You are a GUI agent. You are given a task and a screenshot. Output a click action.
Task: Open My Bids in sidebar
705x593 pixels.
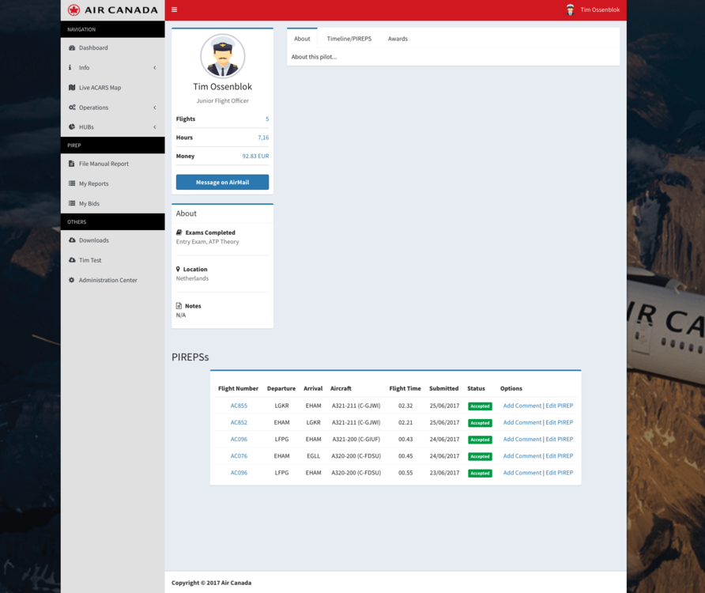coord(89,204)
